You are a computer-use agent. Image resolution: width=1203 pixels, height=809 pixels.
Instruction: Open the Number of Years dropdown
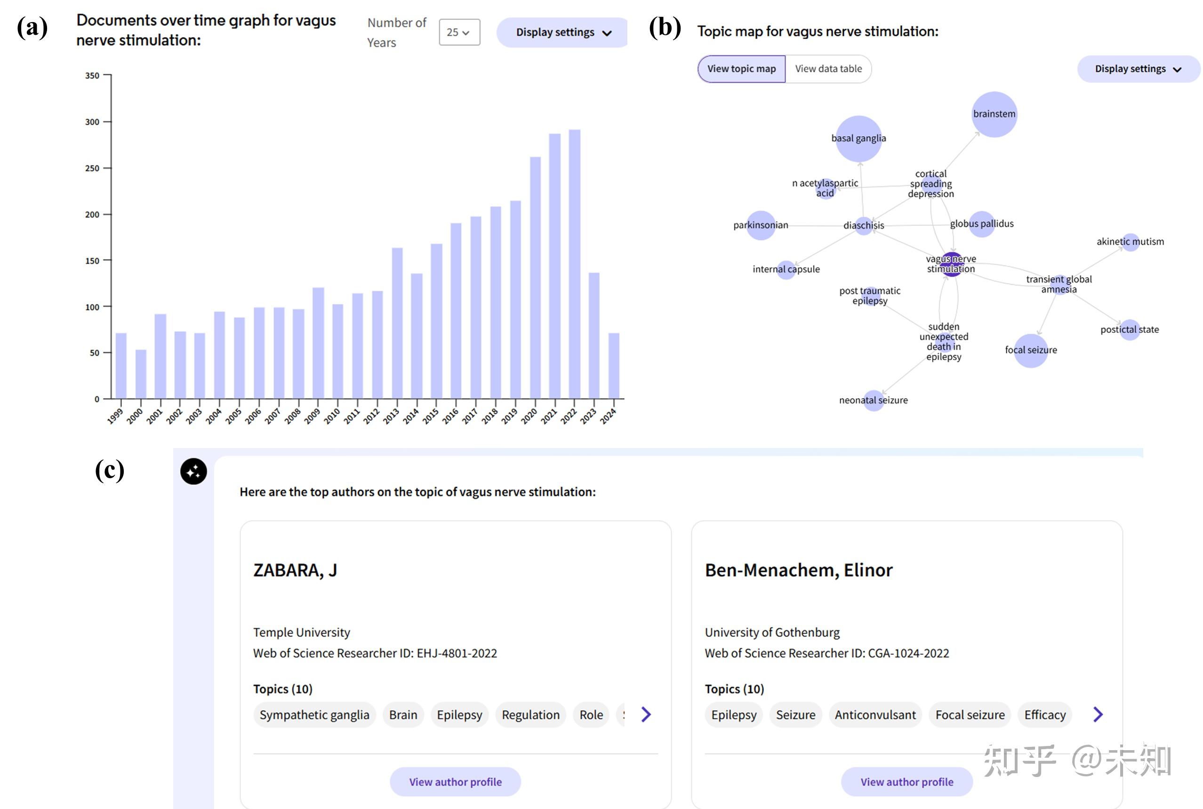459,32
